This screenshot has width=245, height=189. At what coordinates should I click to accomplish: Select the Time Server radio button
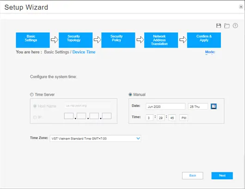point(32,94)
